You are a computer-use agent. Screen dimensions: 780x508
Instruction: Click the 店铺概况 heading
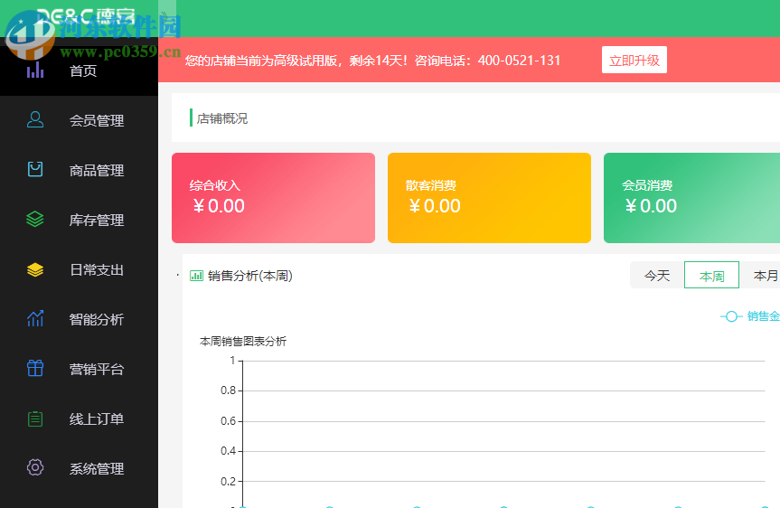pyautogui.click(x=221, y=118)
